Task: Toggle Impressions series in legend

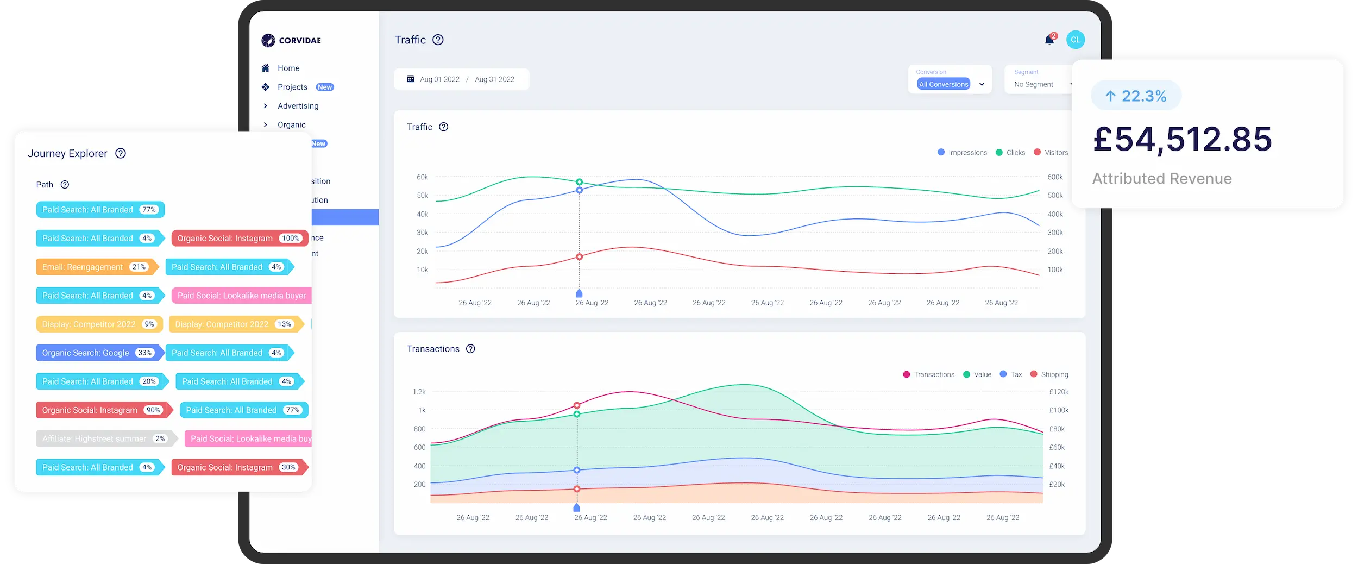Action: (962, 153)
